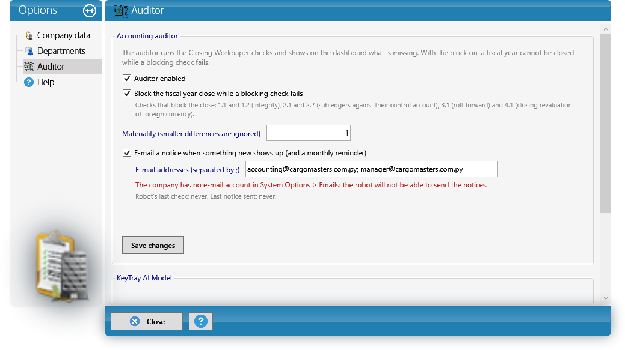Click the Save changes button

tap(153, 245)
